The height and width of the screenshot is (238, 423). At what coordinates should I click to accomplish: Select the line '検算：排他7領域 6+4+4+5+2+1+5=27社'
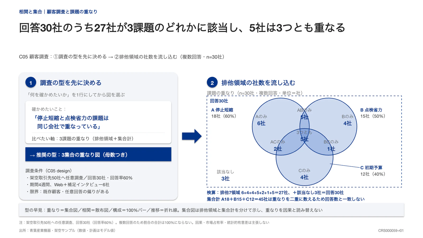(x=275, y=193)
